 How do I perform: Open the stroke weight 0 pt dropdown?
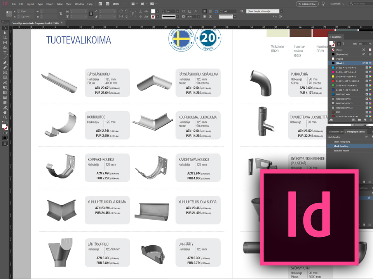pos(177,11)
